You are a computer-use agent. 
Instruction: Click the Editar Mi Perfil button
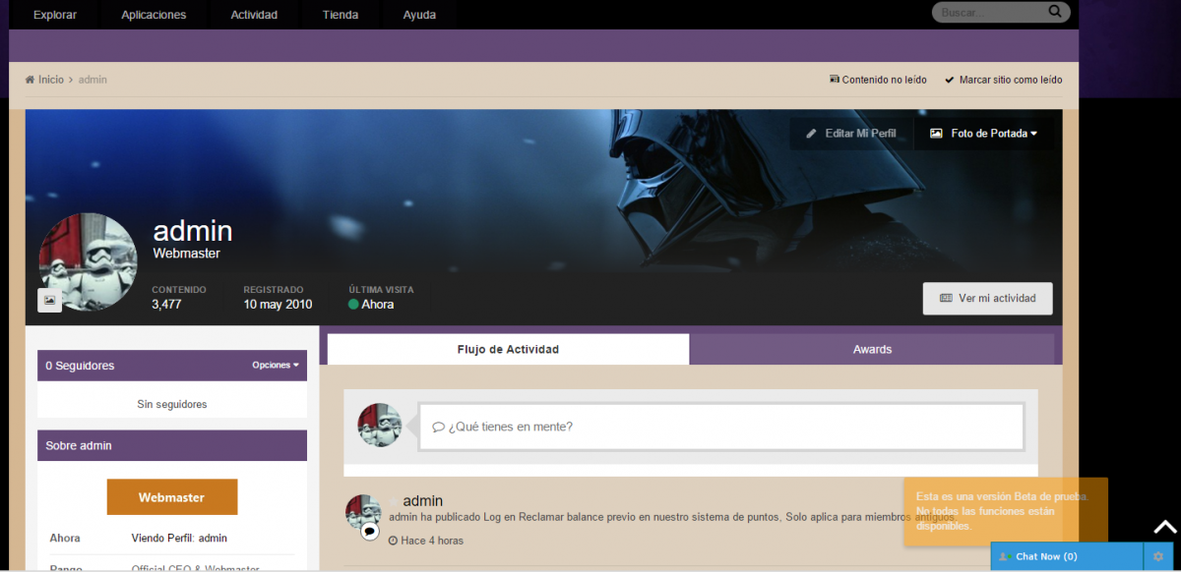[851, 134]
